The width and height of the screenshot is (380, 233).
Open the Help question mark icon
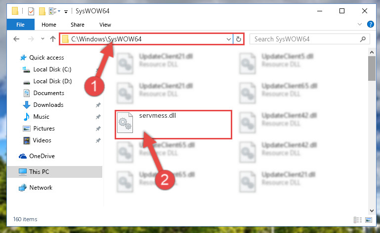(x=370, y=24)
